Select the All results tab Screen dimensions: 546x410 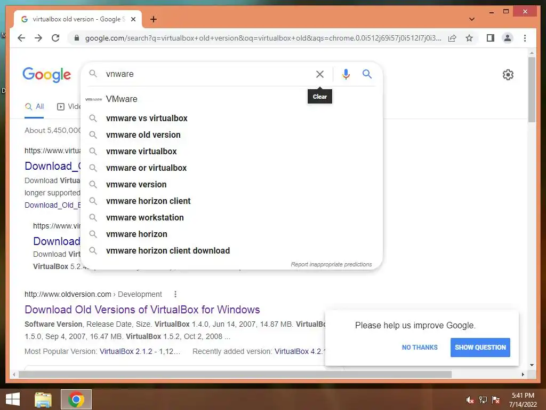click(34, 107)
